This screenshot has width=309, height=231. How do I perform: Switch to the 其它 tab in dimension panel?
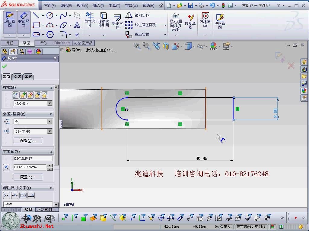pyautogui.click(x=28, y=77)
